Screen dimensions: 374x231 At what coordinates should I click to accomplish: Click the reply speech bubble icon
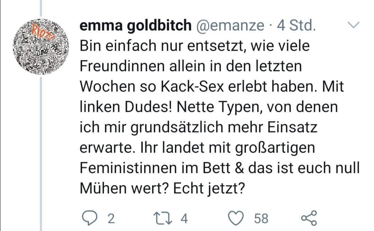click(92, 218)
